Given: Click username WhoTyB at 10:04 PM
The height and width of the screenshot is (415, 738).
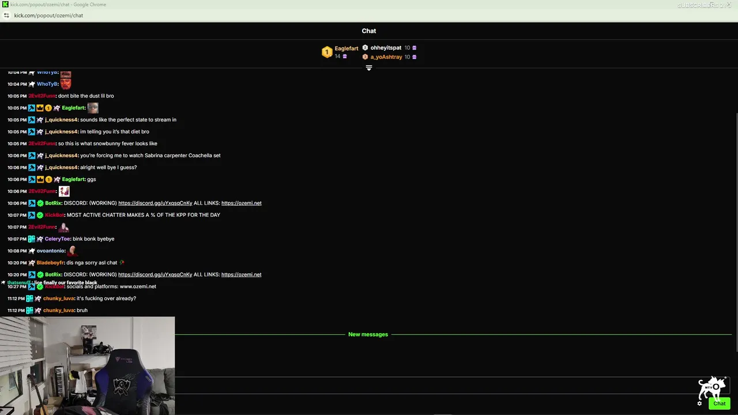Looking at the screenshot, I should tap(47, 84).
